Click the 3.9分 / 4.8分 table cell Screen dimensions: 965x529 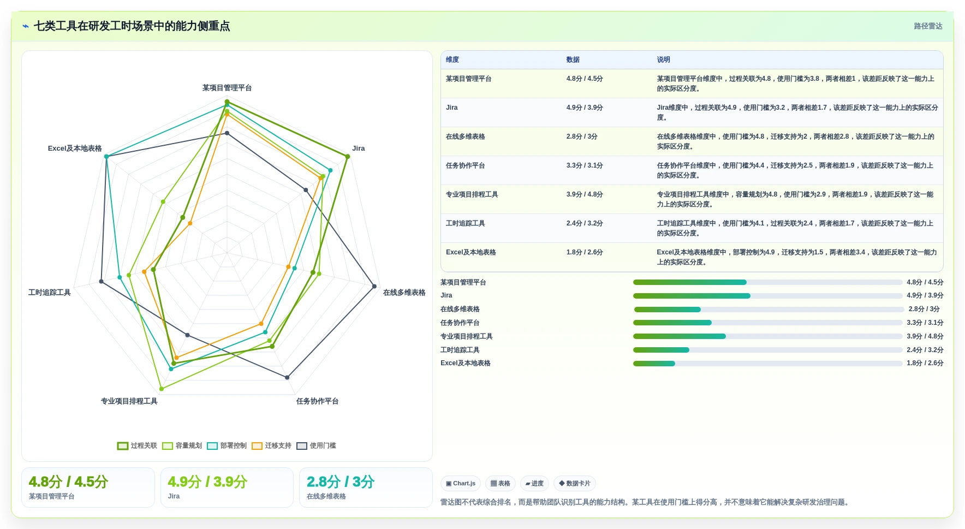coord(584,194)
